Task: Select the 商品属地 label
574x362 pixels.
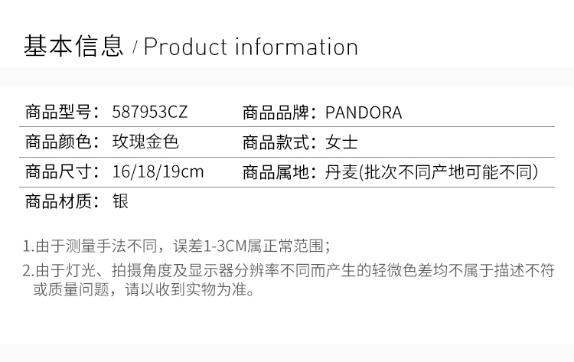Action: (280, 171)
